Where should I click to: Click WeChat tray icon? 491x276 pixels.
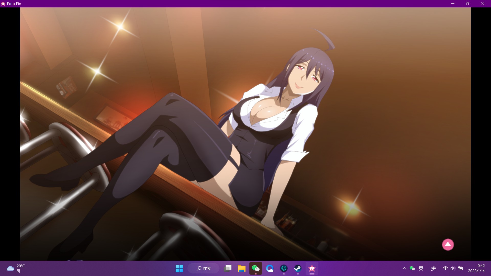tap(412, 268)
